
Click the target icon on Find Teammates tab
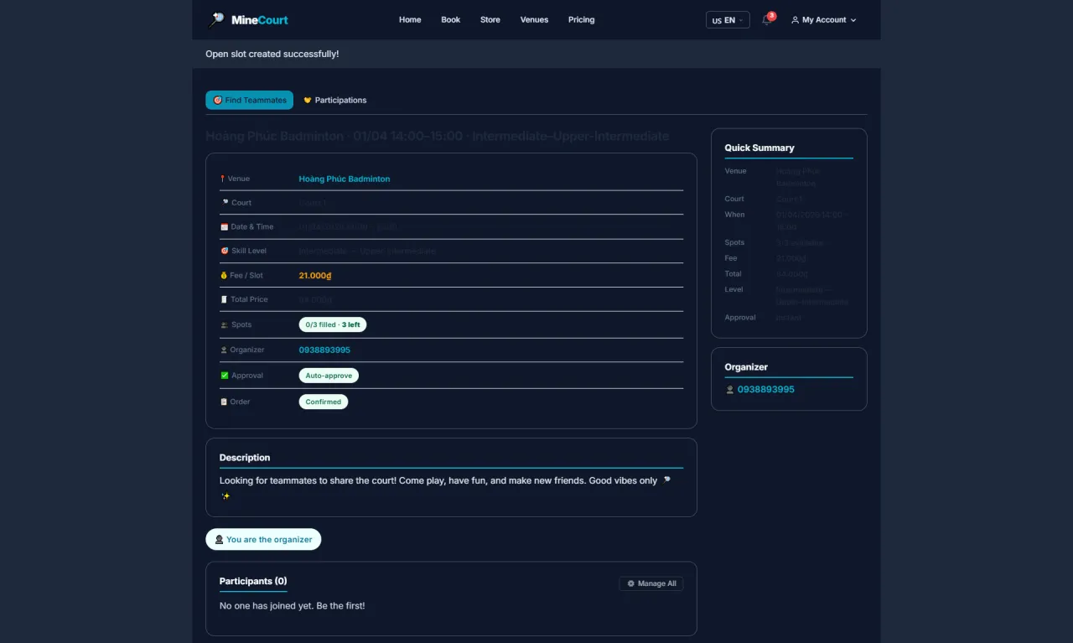(218, 100)
